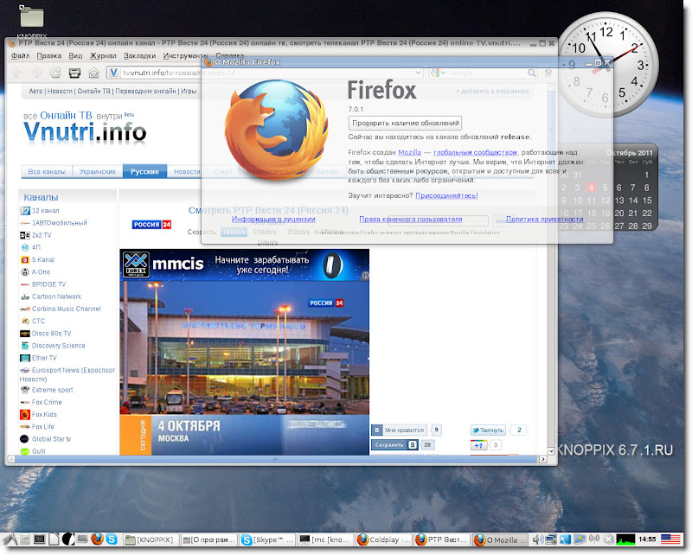The width and height of the screenshot is (692, 555).
Task: Click the Твитнуть button
Action: [x=488, y=430]
